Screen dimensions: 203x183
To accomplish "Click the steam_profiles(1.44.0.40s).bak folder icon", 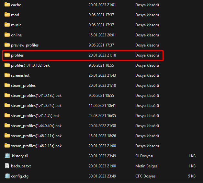I will [x=7, y=125].
